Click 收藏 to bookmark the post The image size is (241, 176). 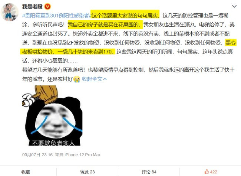26,172
